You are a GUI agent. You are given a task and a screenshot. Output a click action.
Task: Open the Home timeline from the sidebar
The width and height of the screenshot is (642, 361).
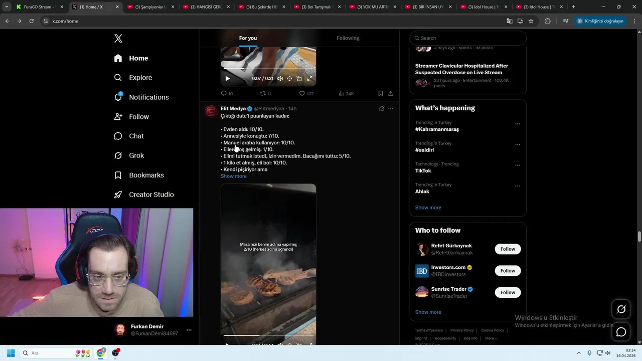(x=131, y=58)
